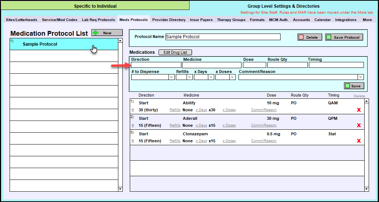Click the green plus New protocol button
Image resolution: width=379 pixels, height=202 pixels.
pos(107,33)
